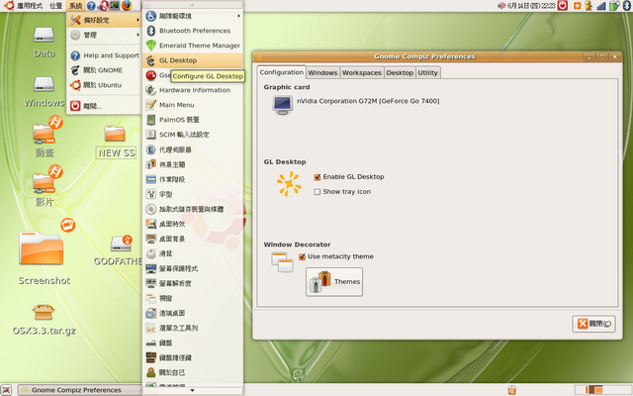Click the 字型 fonts icon

tap(151, 194)
